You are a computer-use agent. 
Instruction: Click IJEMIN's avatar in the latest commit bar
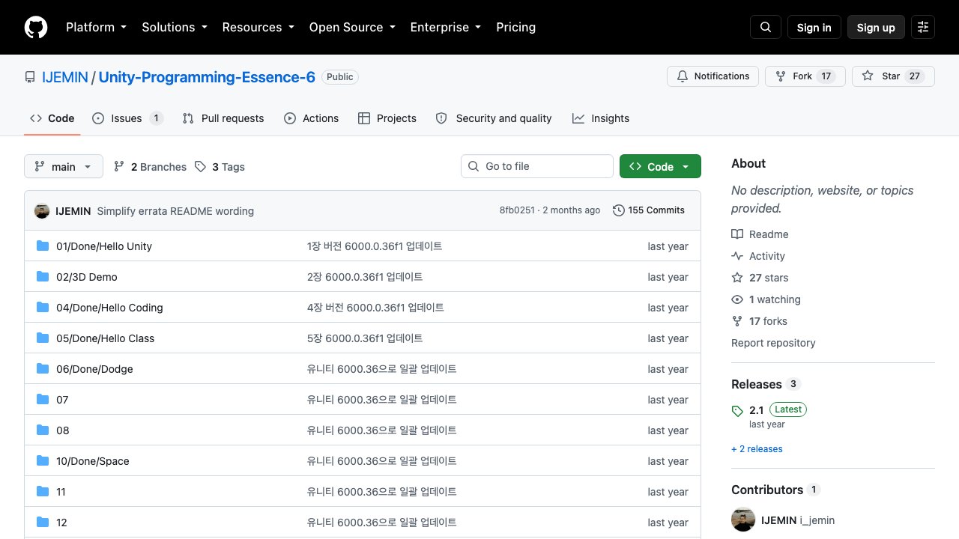[42, 211]
